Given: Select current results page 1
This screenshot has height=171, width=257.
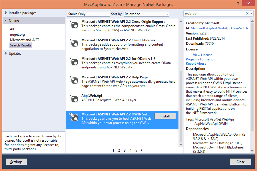Looking at the screenshot, I should [x=113, y=150].
